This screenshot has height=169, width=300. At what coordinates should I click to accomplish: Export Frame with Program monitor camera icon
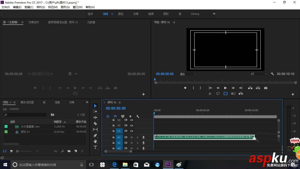point(266,88)
